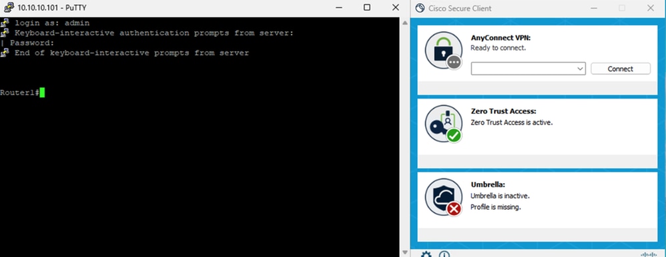Click the '10.10.10.101 - PuTTY' window title
The image size is (666, 257).
52,7
